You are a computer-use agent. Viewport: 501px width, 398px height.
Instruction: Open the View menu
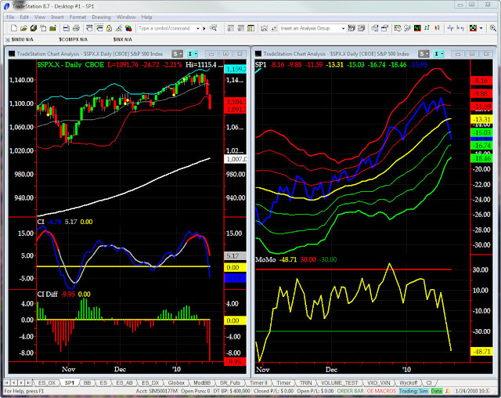coord(40,17)
